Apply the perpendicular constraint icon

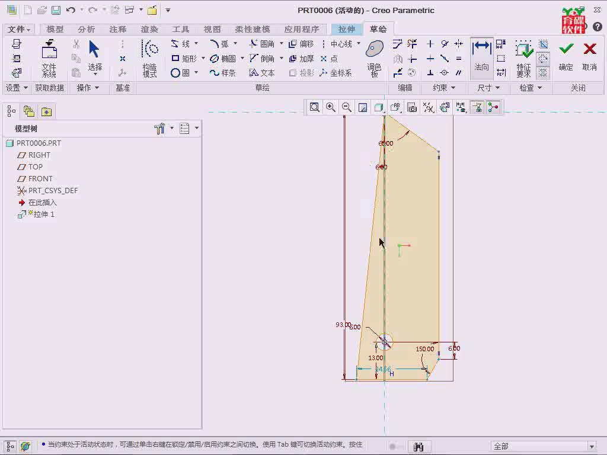click(430, 73)
